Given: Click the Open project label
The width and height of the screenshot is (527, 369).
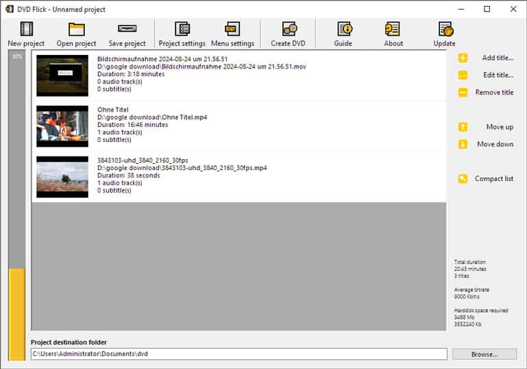Looking at the screenshot, I should point(76,43).
